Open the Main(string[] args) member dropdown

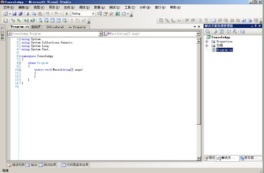pyautogui.click(x=198, y=34)
